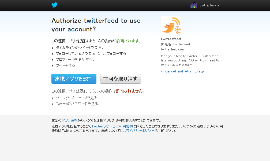Click the プロフィールを更新する bullet item

[75, 60]
